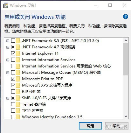Click the Windows Features title bar icon
Viewport: 131px width, 133px height.
pos(5,5)
